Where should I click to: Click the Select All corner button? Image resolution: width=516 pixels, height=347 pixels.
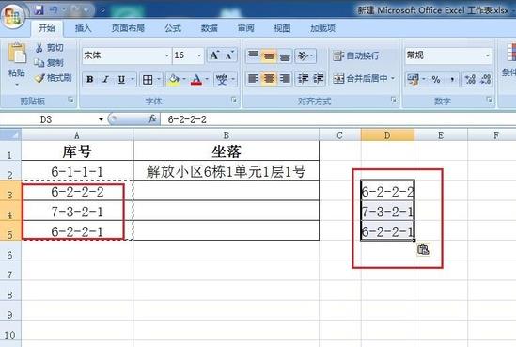tap(10, 134)
